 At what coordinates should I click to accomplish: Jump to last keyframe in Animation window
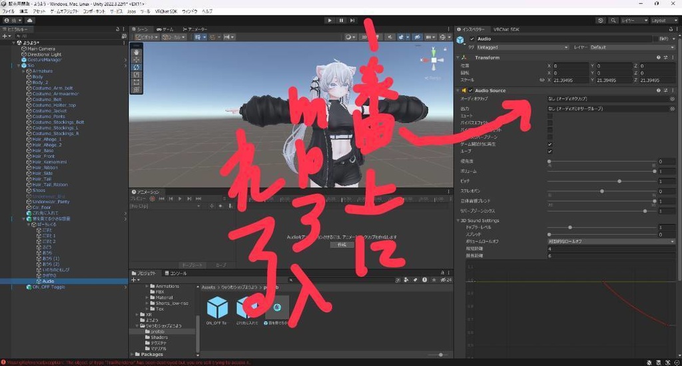(x=198, y=199)
